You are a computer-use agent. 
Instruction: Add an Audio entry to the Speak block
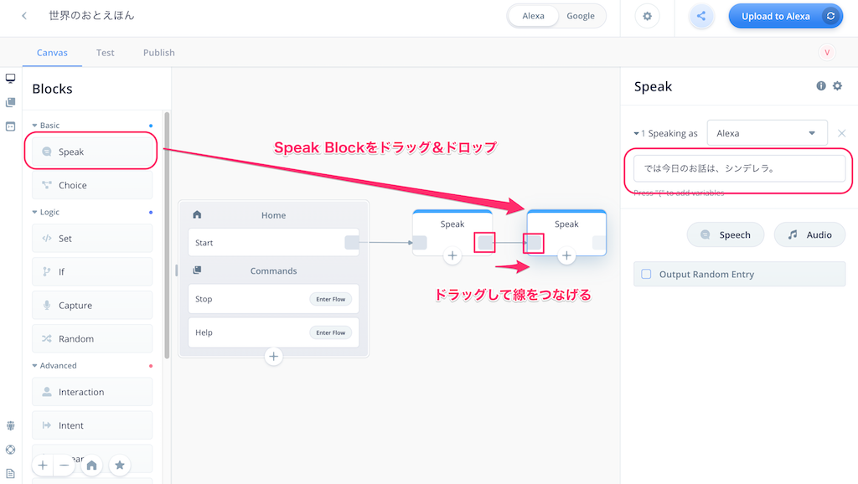(809, 234)
